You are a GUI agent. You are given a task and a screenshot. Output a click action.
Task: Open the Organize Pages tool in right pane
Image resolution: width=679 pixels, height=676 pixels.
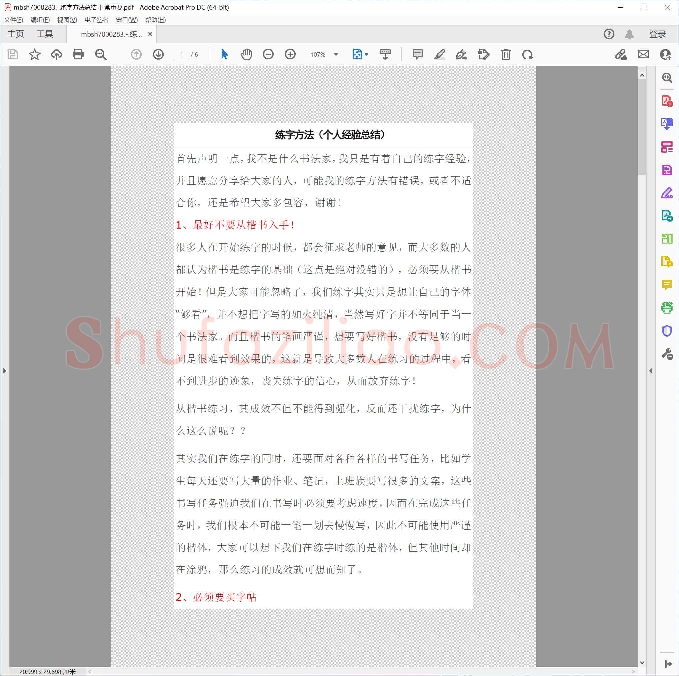pos(667,147)
